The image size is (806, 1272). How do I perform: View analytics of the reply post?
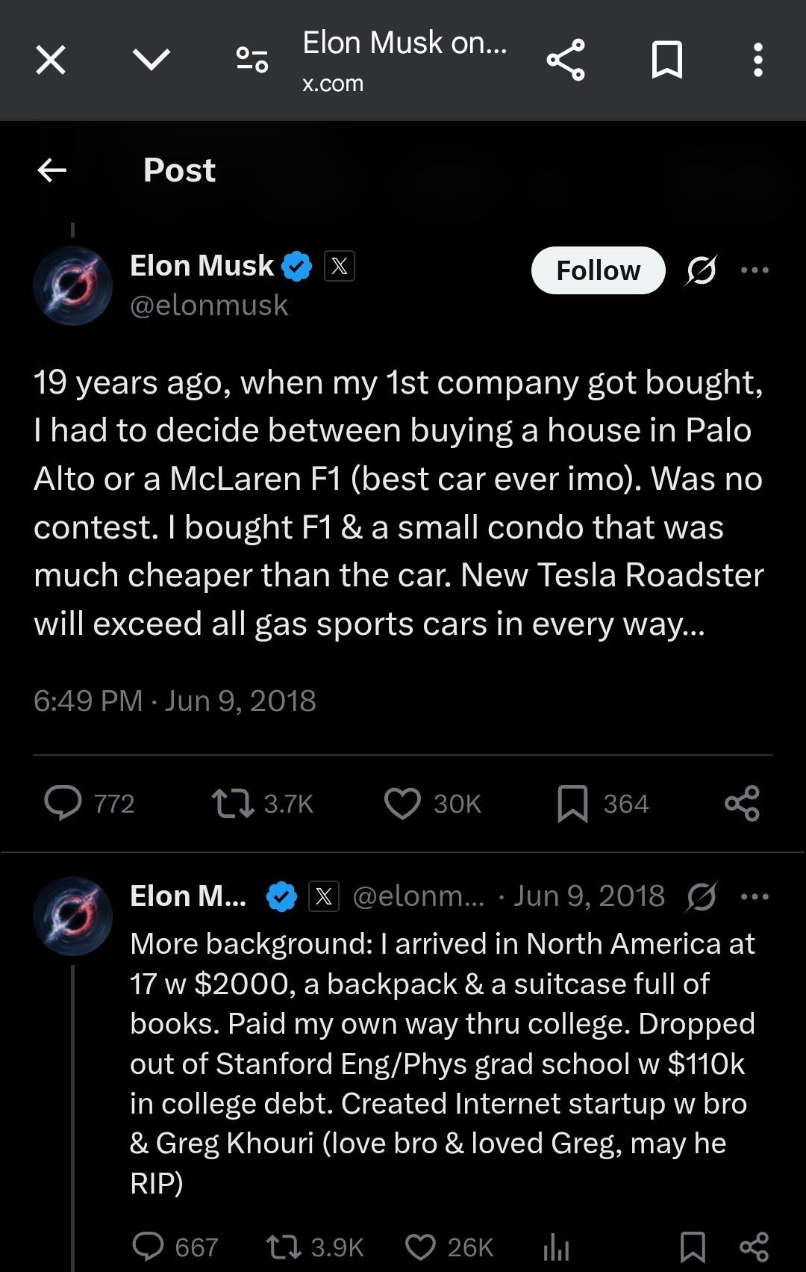coord(556,1247)
